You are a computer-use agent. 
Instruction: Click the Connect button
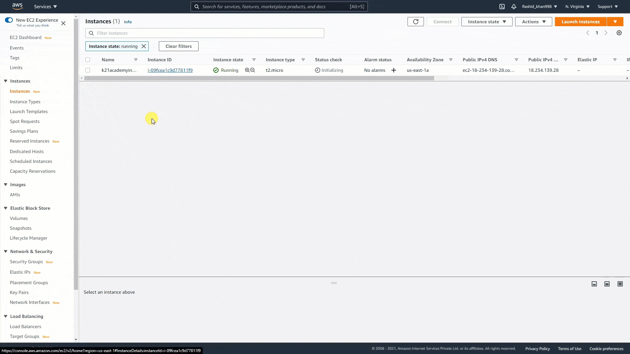click(443, 22)
